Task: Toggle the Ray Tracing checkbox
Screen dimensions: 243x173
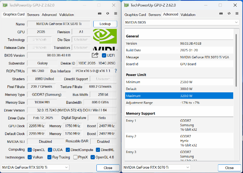Action: 49,157
